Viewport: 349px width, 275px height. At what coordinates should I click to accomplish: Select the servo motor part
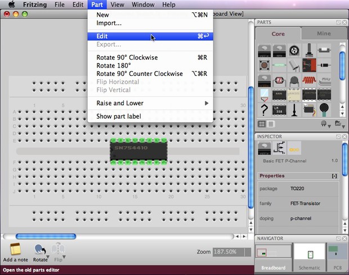tap(309, 110)
